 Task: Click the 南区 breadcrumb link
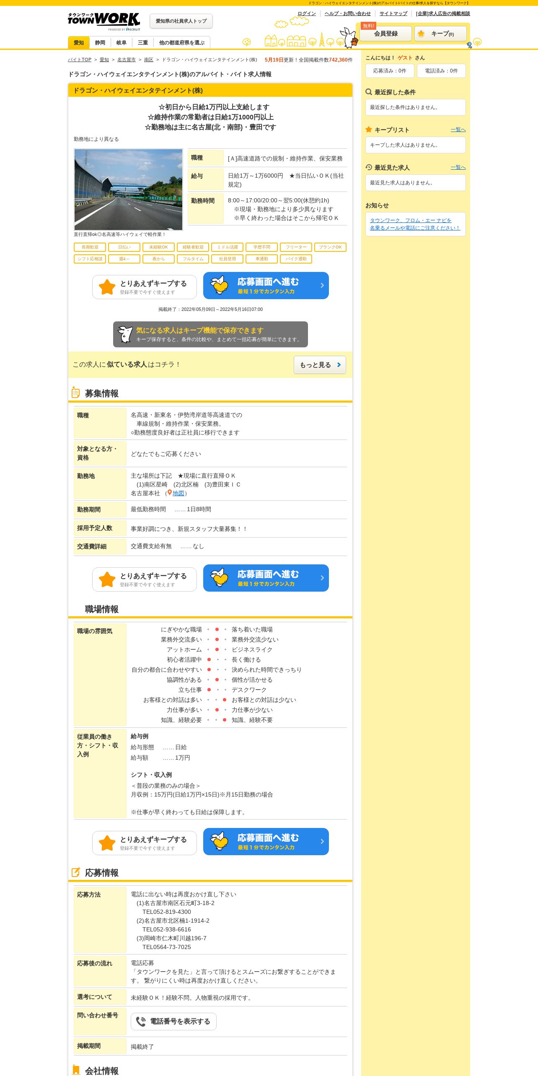click(x=149, y=59)
